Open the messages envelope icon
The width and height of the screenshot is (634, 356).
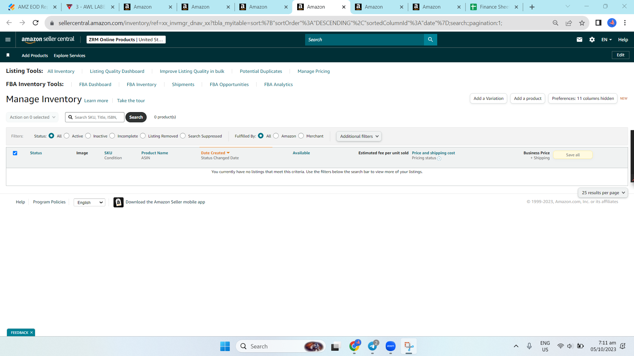click(x=580, y=40)
